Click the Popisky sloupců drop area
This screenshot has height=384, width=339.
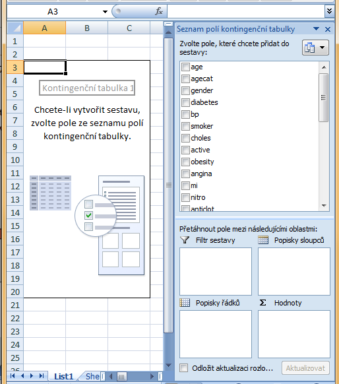[294, 271]
